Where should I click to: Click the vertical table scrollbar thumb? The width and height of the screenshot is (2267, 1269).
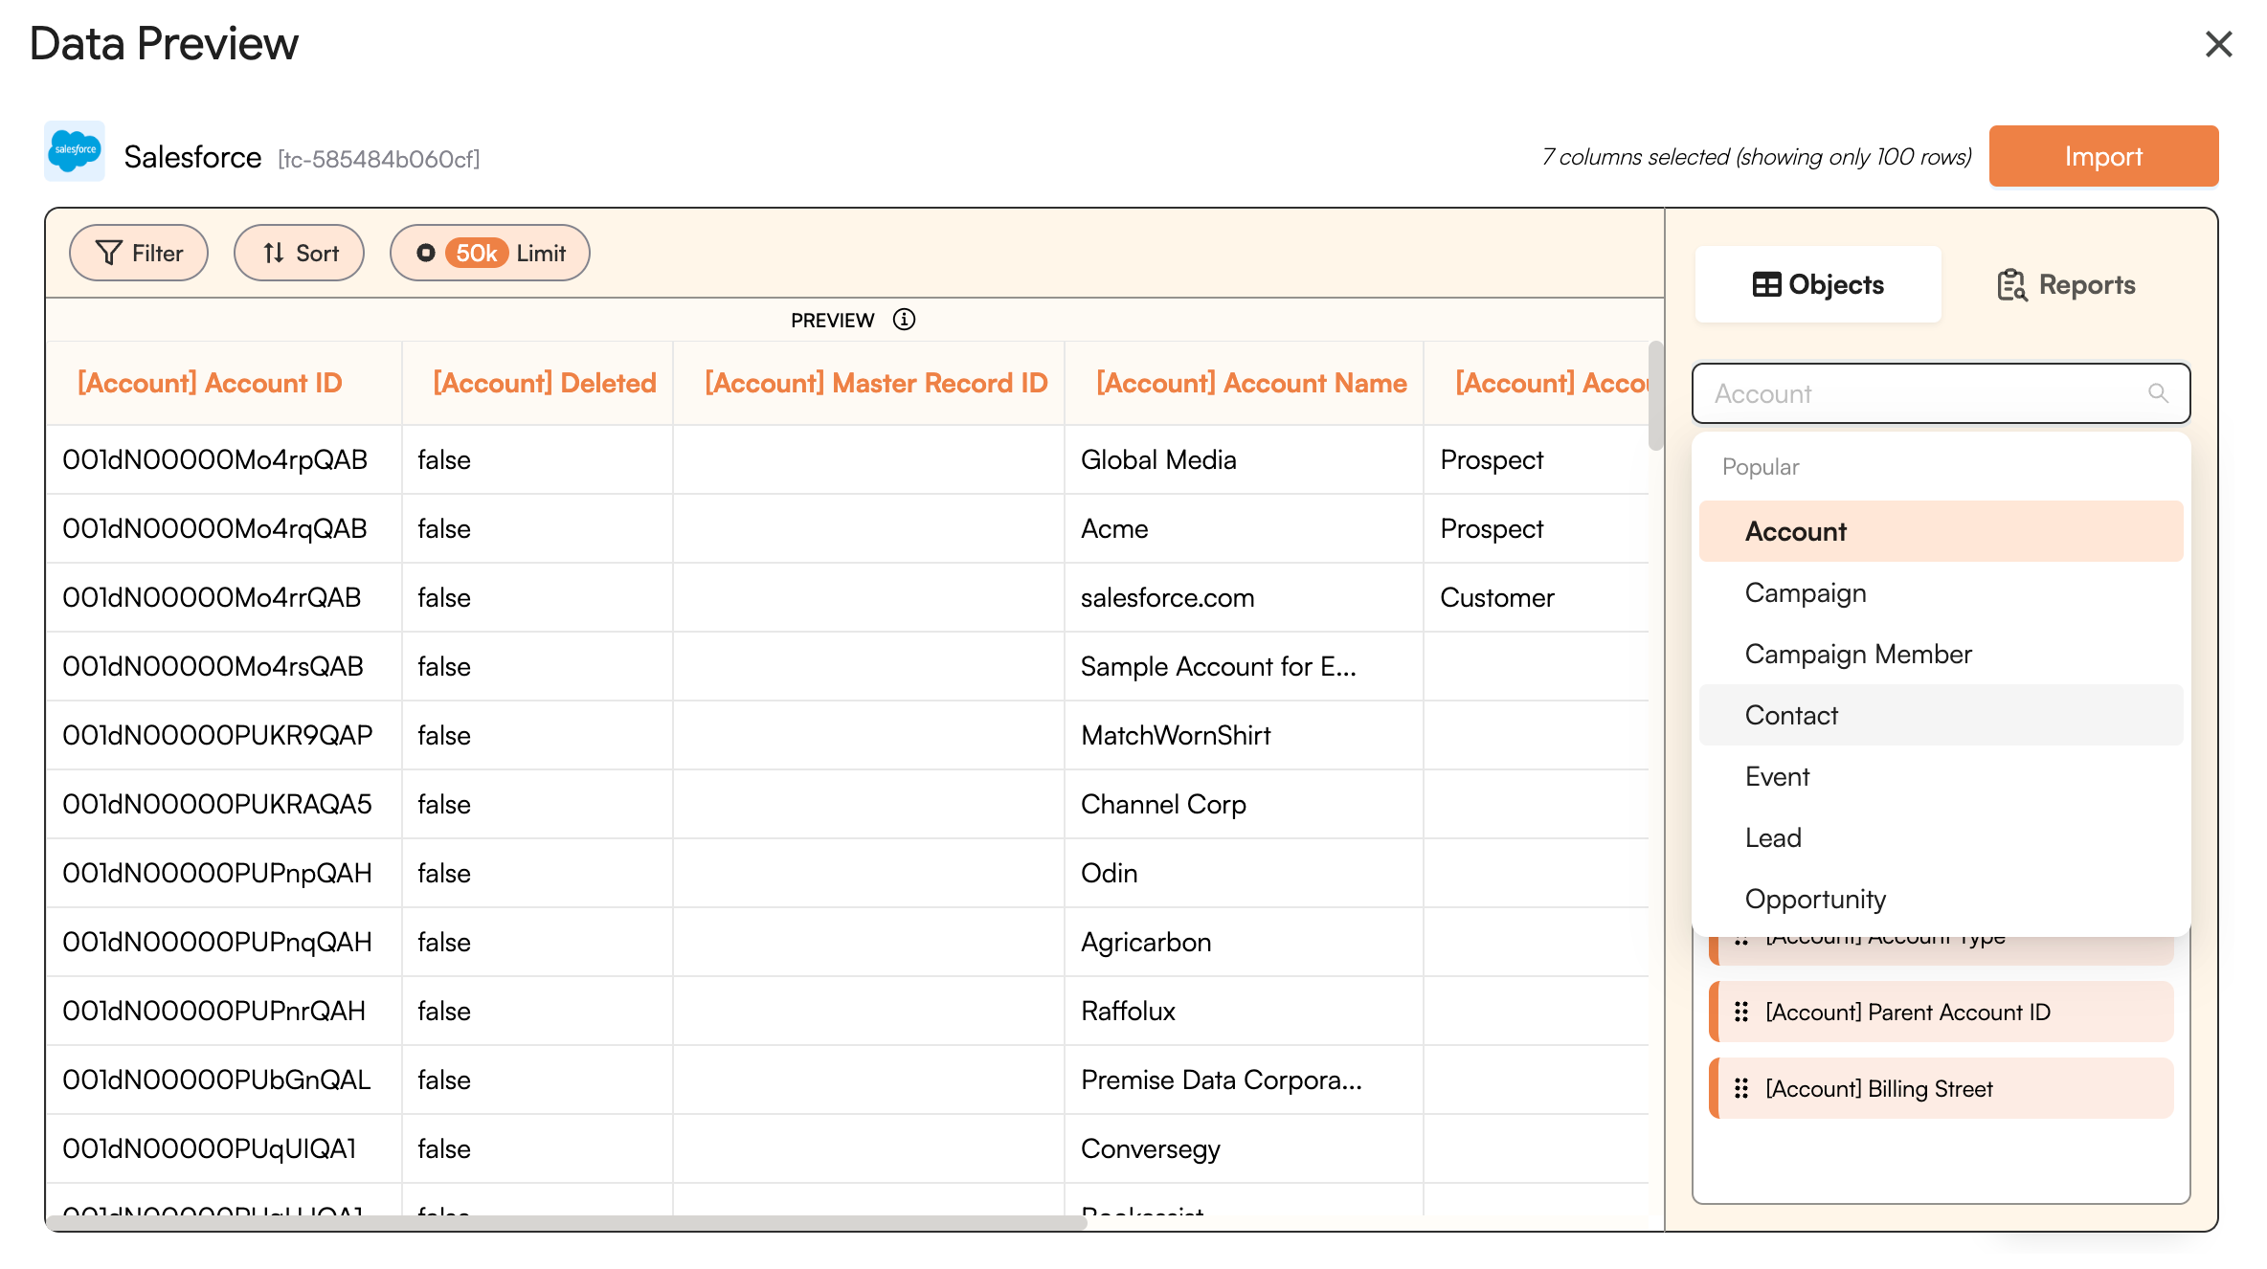point(1655,394)
